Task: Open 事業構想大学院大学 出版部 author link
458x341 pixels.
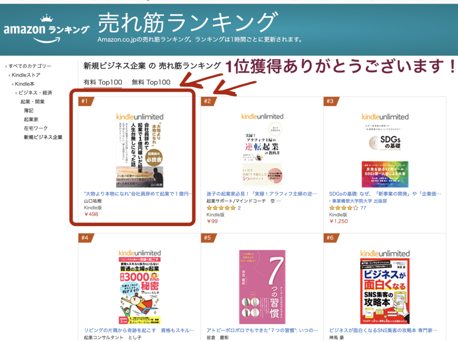Action: (x=358, y=201)
